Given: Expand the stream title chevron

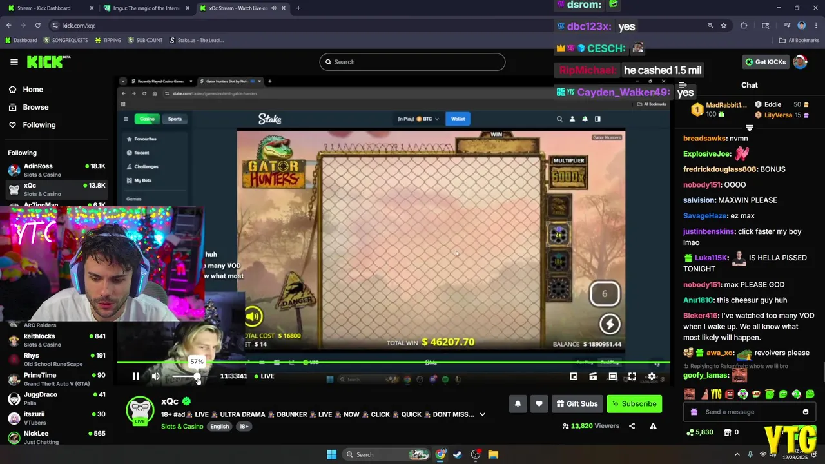Looking at the screenshot, I should coord(482,414).
